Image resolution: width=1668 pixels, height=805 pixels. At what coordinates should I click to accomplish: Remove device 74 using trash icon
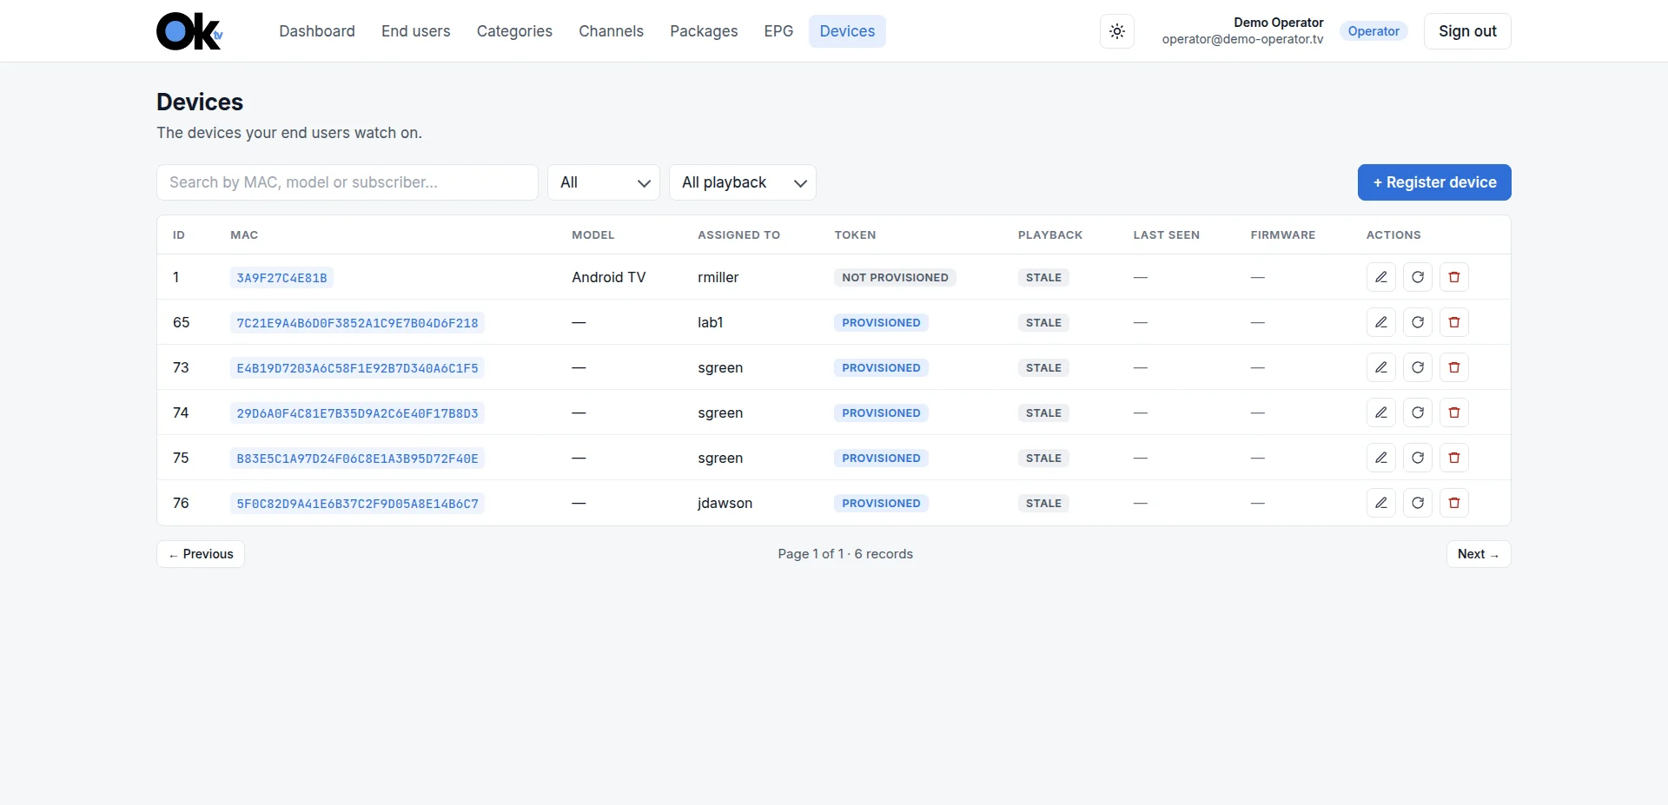point(1454,412)
